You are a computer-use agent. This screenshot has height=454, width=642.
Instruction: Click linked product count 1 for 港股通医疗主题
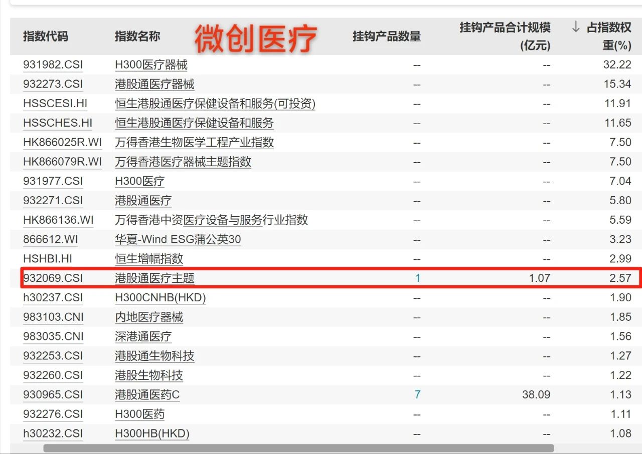[x=418, y=278]
